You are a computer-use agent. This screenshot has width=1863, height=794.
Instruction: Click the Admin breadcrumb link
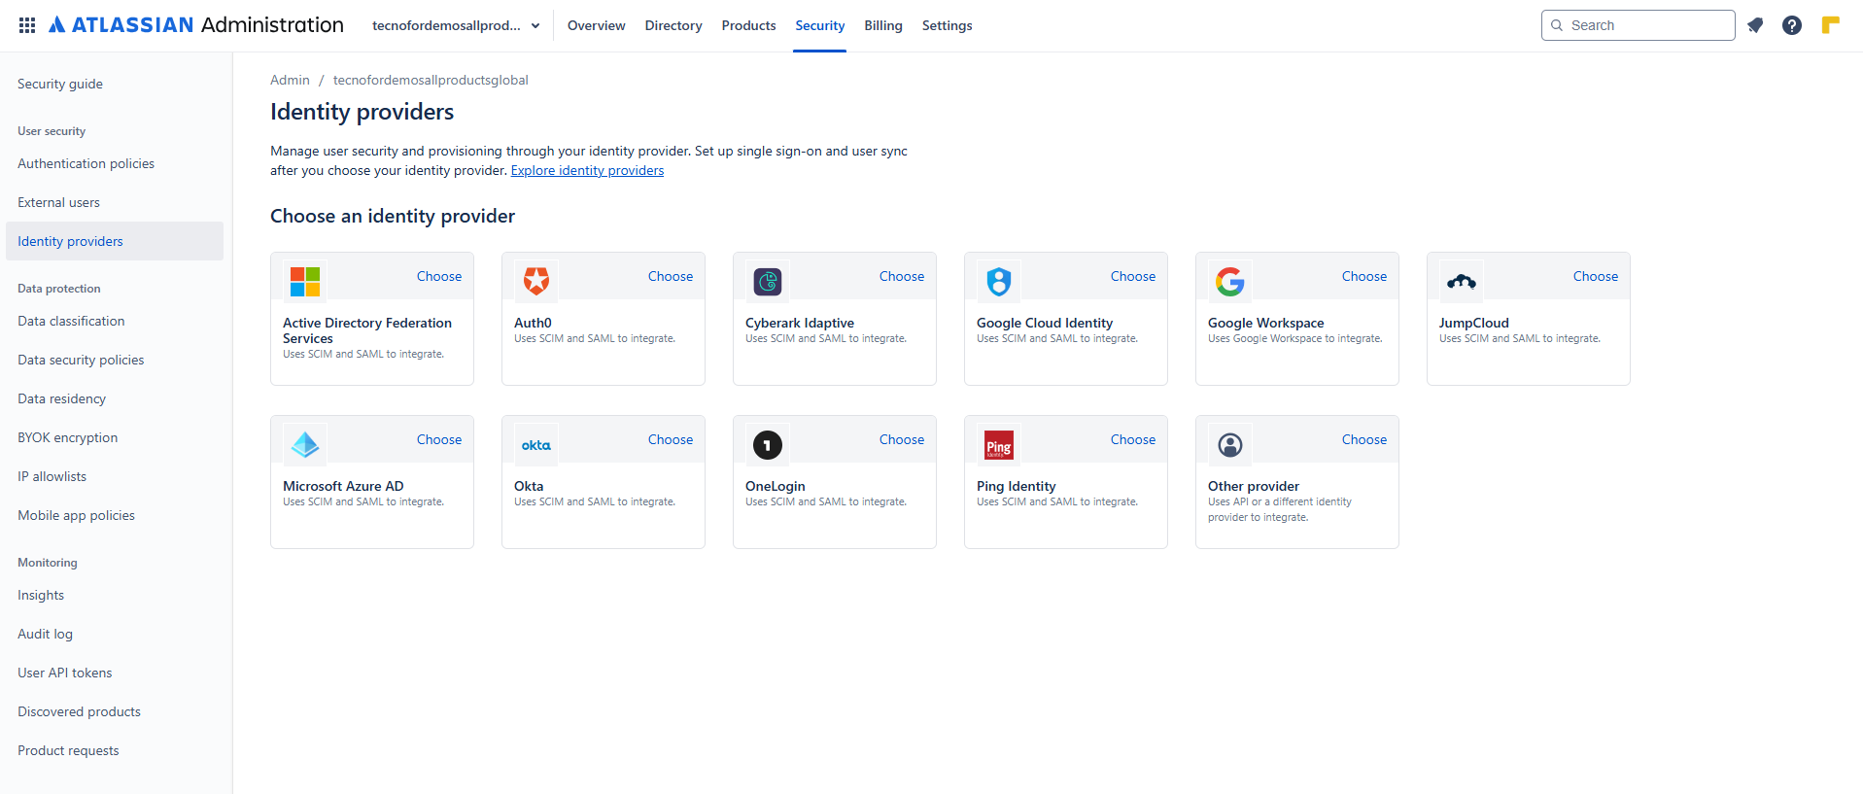(x=290, y=80)
